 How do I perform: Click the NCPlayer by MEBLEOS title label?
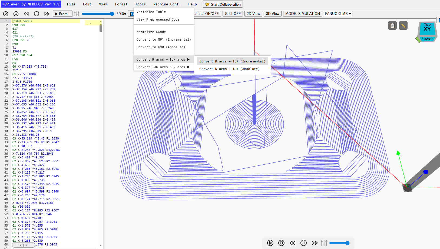click(x=31, y=4)
